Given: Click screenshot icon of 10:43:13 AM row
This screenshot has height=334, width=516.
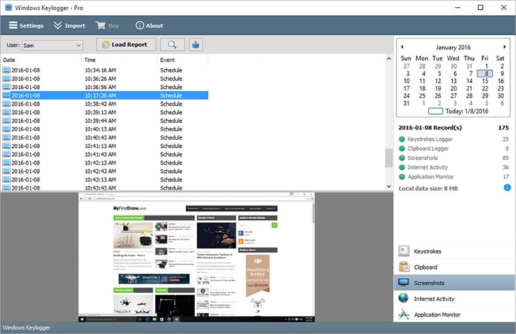Looking at the screenshot, I should 6,180.
